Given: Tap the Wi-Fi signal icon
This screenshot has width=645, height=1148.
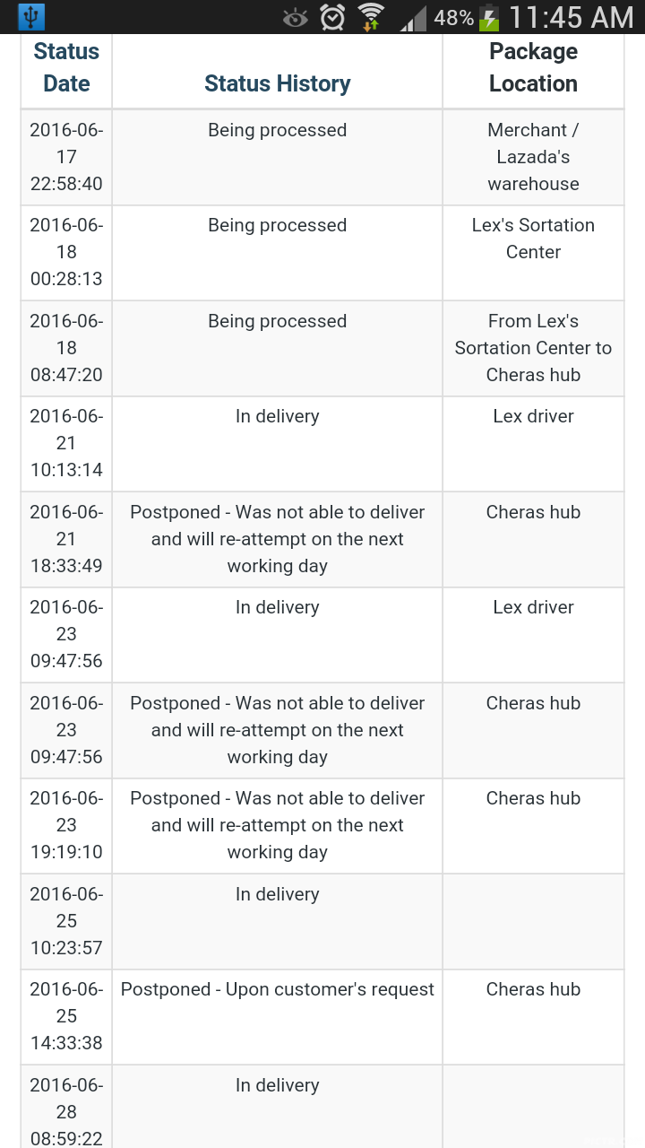Looking at the screenshot, I should point(371,17).
